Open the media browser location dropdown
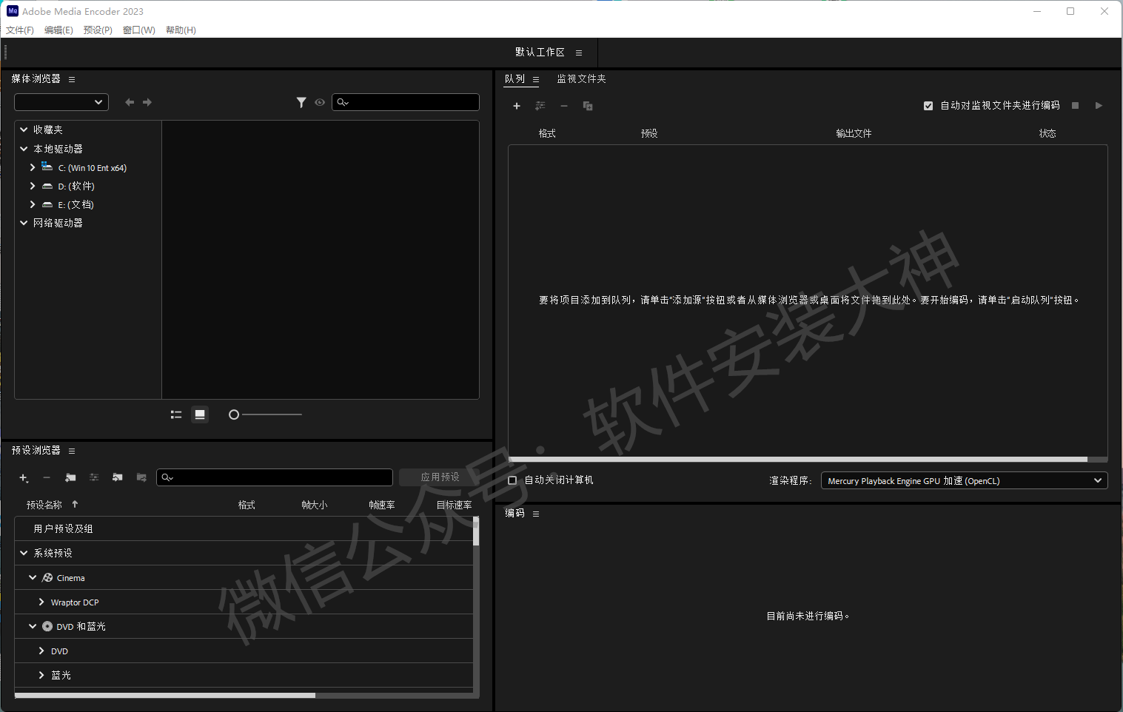1123x712 pixels. [61, 102]
